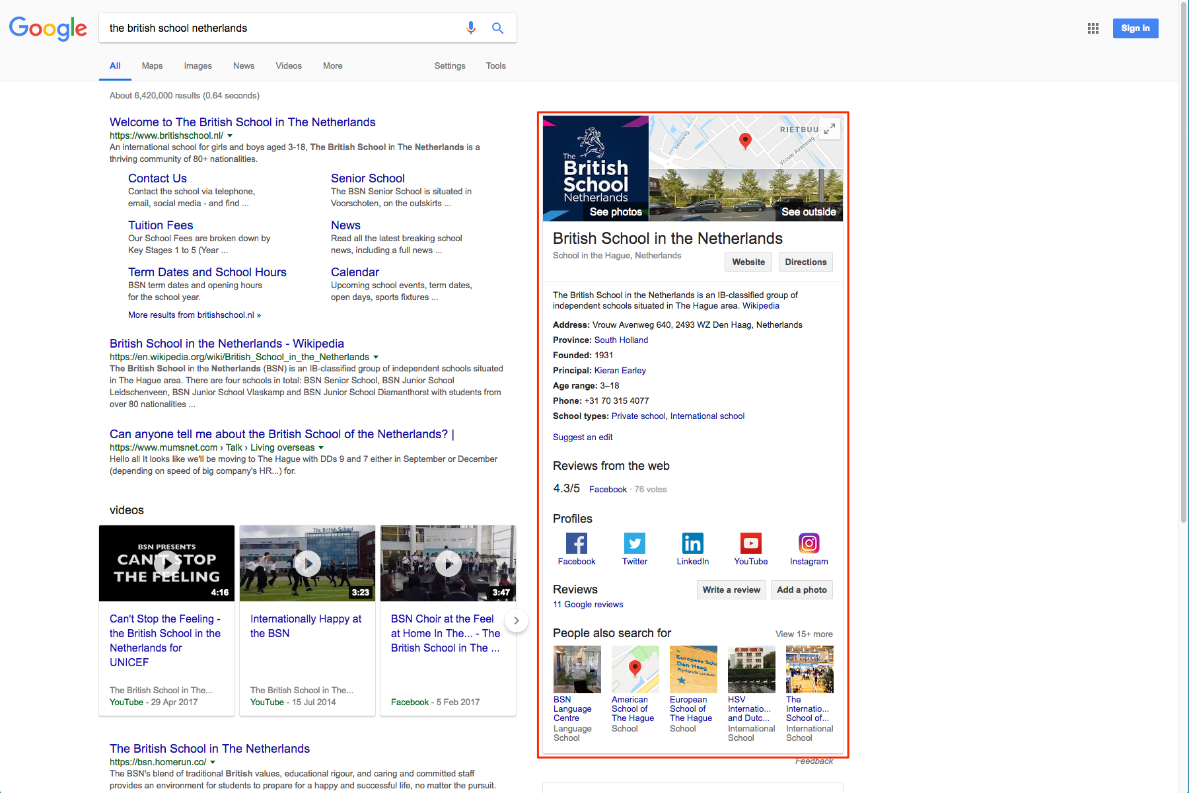Open 11 Google reviews link

click(588, 605)
